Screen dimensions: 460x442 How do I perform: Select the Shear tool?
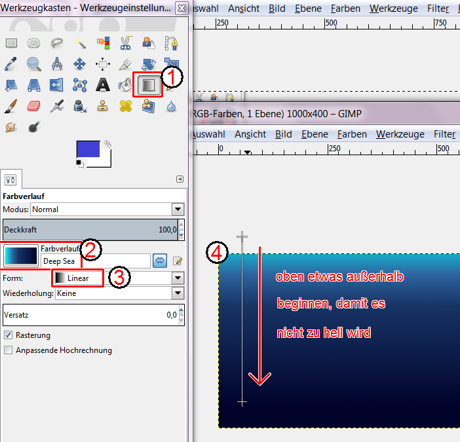pyautogui.click(x=11, y=85)
